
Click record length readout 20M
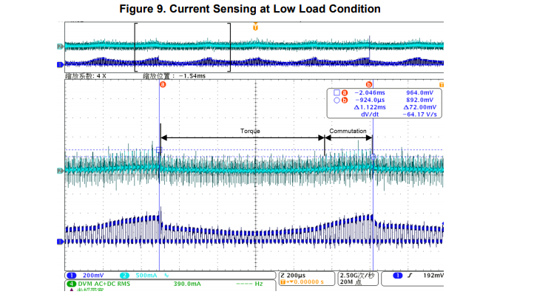click(351, 282)
